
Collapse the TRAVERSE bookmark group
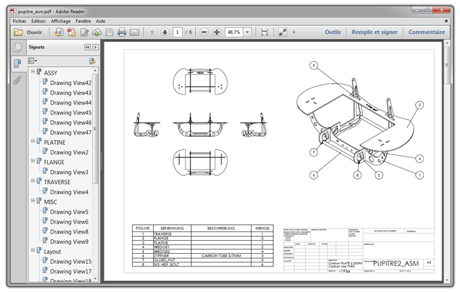click(x=32, y=182)
